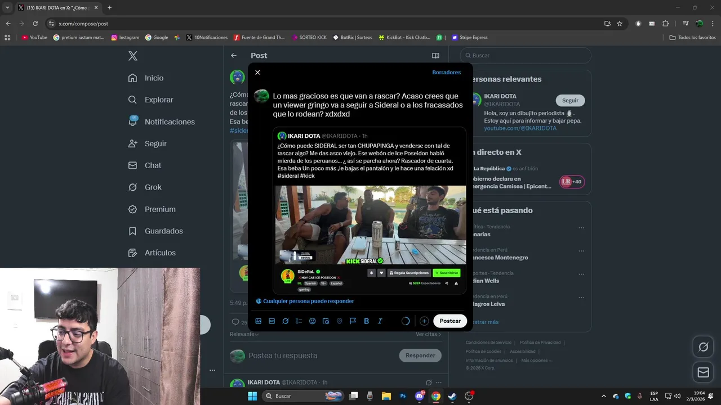Close the compose post dialog
721x405 pixels.
[x=257, y=73]
